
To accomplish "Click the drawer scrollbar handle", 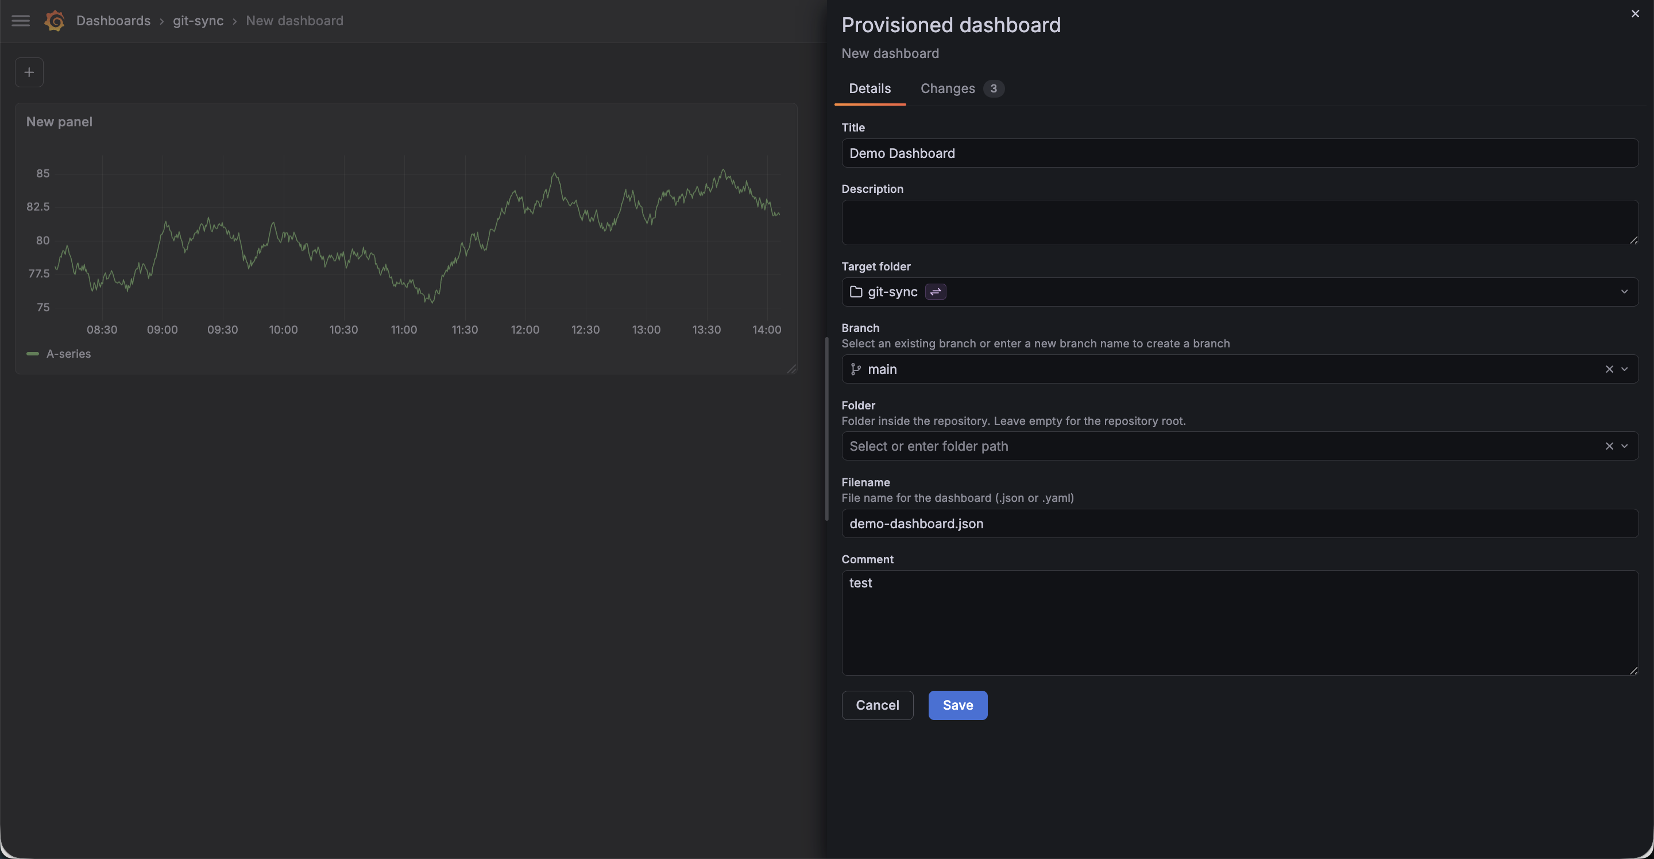I will tap(826, 429).
